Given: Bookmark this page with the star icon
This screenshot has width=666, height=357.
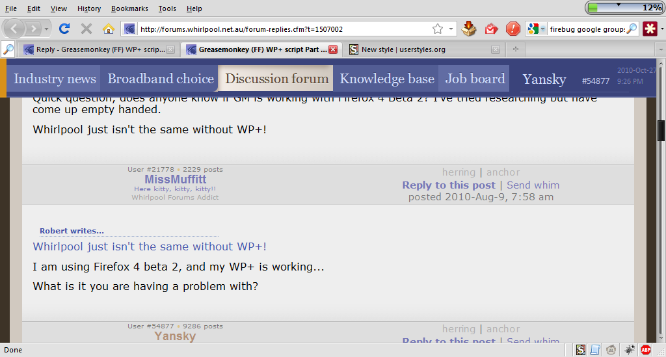Looking at the screenshot, I should (x=438, y=29).
